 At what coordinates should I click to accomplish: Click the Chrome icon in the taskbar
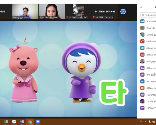click(30, 122)
